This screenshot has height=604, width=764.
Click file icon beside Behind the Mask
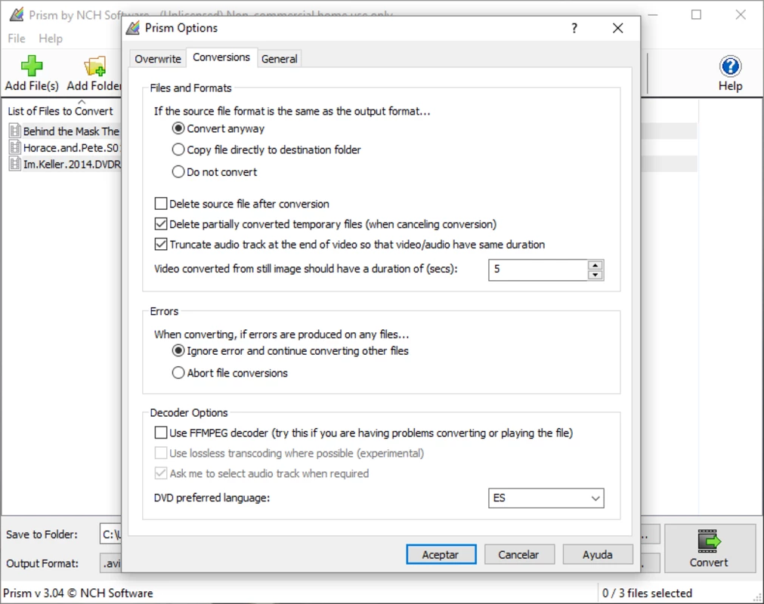[15, 131]
